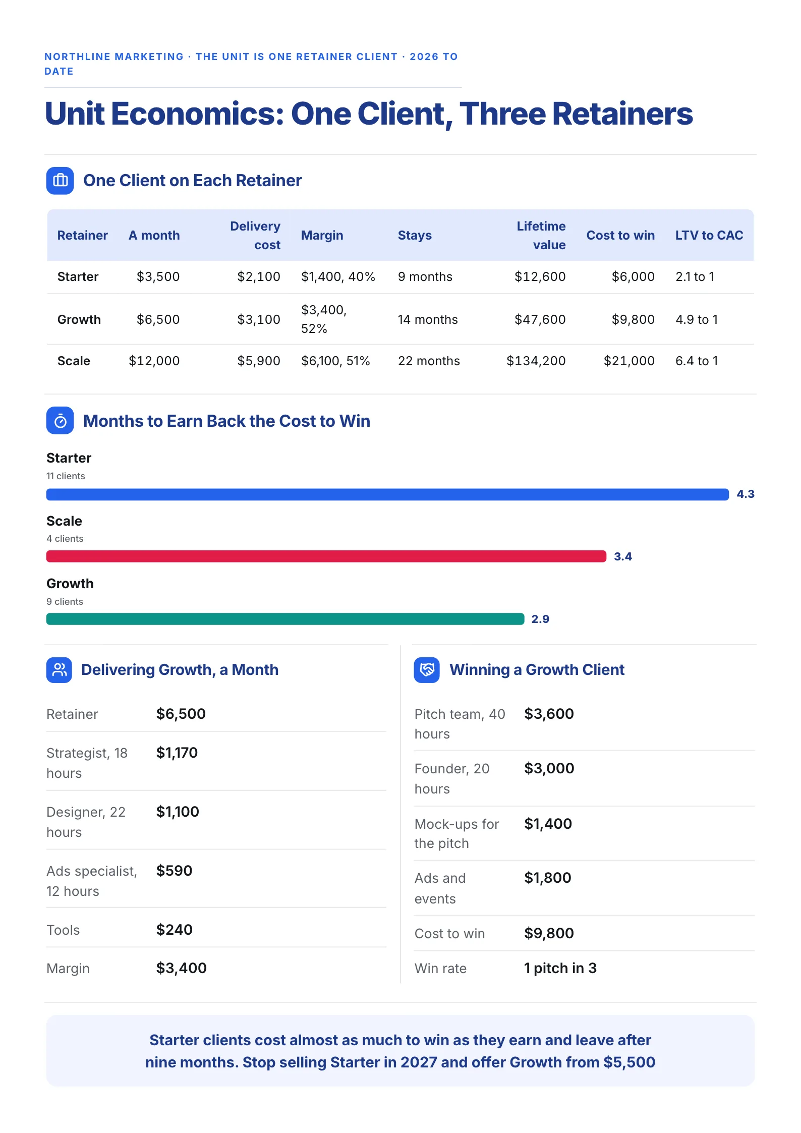Click the '1 pitch in 3' win rate value
This screenshot has width=801, height=1133.
tap(560, 968)
